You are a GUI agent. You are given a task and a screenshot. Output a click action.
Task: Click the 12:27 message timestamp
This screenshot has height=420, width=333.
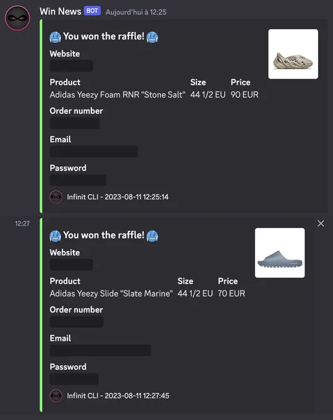22,224
